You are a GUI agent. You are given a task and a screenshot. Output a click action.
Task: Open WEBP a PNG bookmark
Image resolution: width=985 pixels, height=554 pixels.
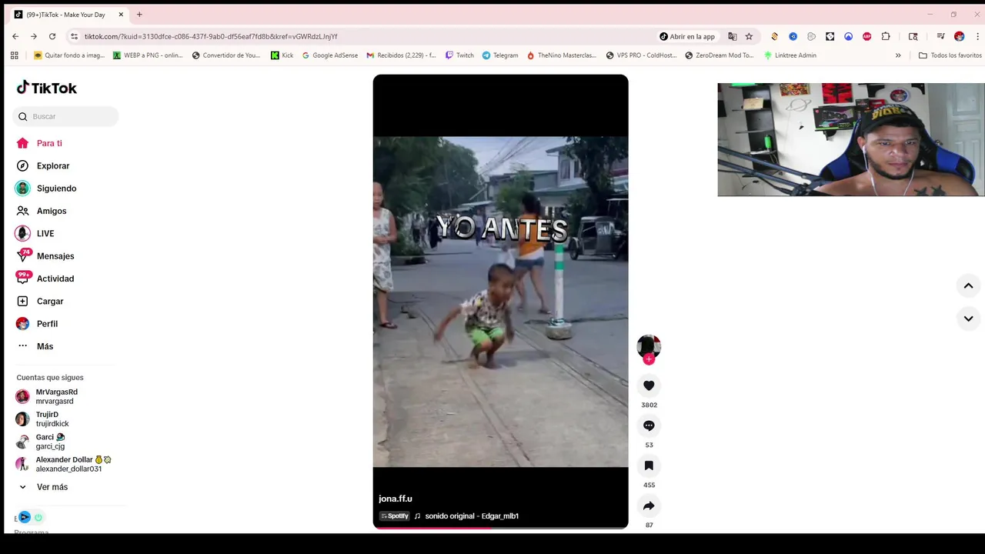[x=148, y=55]
